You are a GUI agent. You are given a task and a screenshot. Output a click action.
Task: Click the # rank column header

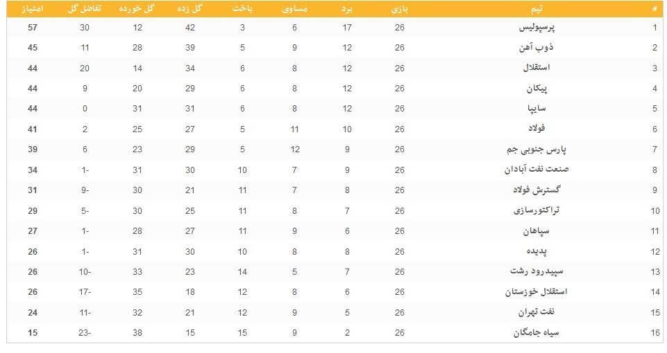pyautogui.click(x=654, y=8)
